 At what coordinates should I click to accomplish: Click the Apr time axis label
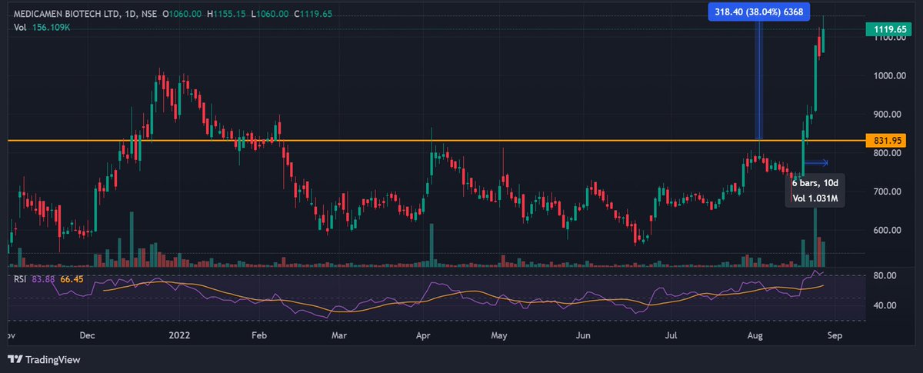coord(422,335)
